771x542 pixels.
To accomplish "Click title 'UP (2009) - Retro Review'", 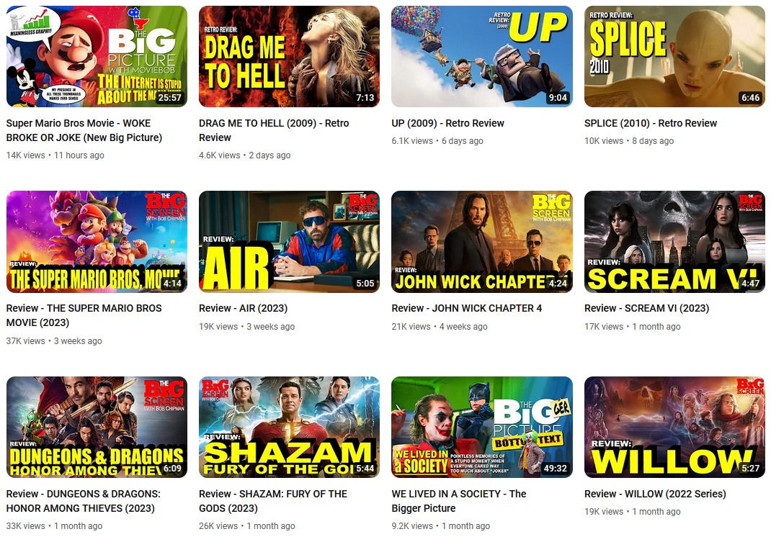I will 447,123.
